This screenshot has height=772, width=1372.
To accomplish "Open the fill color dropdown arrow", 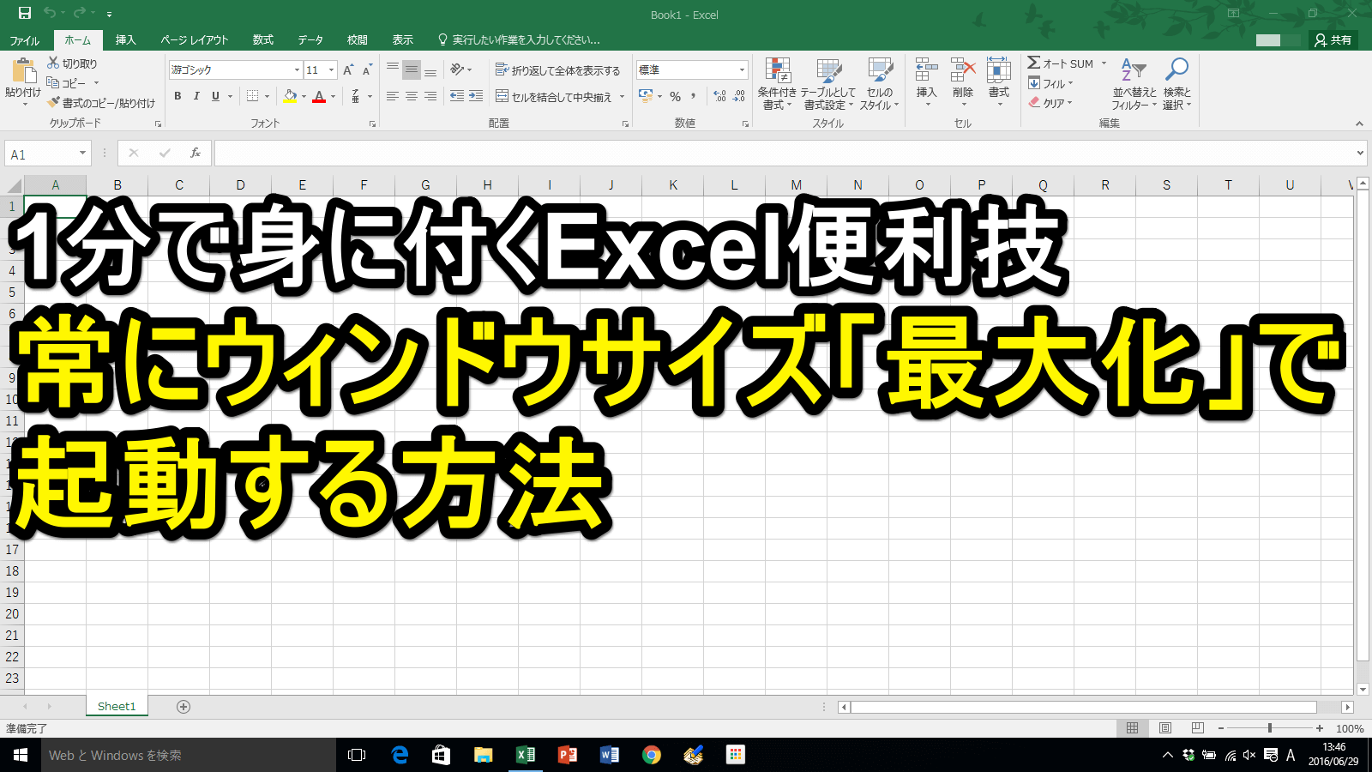I will [x=304, y=96].
